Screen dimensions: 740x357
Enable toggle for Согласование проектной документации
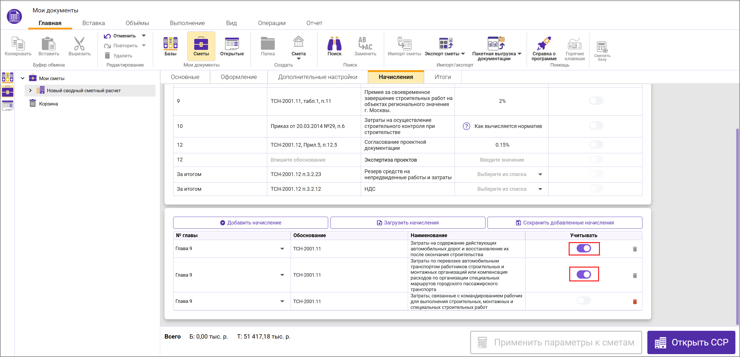[x=596, y=145]
